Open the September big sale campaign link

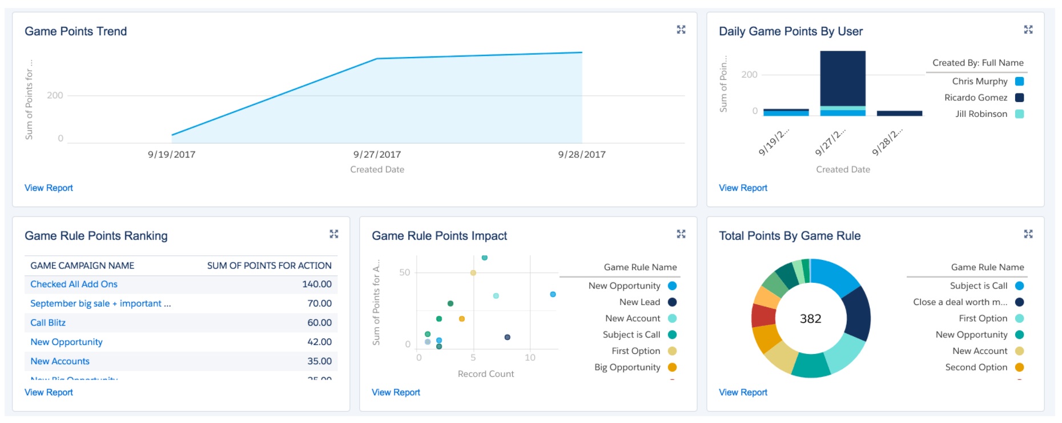click(x=100, y=304)
